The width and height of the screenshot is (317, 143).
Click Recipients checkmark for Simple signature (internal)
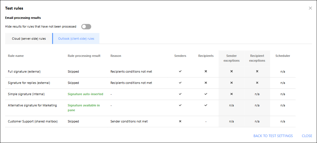point(206,94)
